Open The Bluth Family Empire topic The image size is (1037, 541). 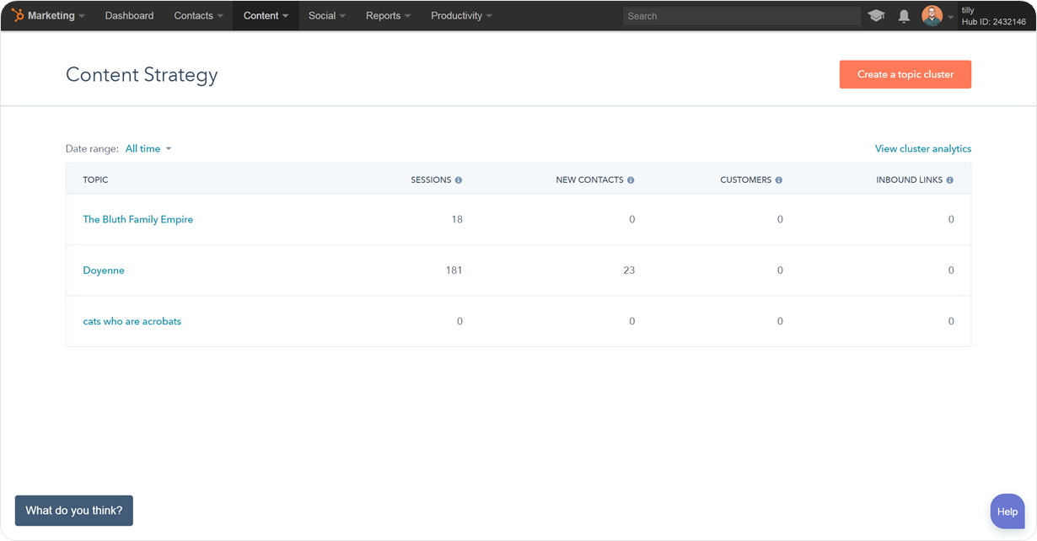click(138, 220)
